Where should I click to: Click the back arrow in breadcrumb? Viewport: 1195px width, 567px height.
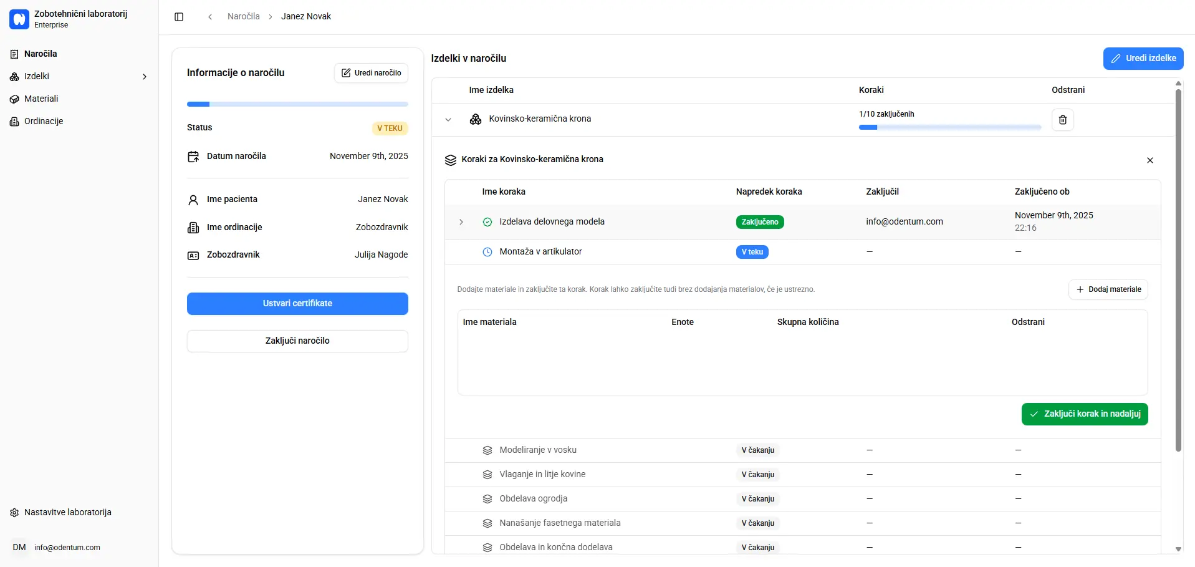(x=210, y=17)
